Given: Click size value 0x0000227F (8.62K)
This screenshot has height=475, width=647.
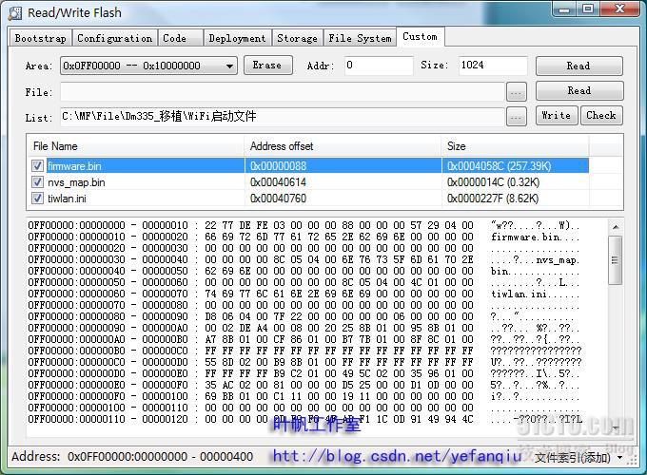Looking at the screenshot, I should coord(493,199).
